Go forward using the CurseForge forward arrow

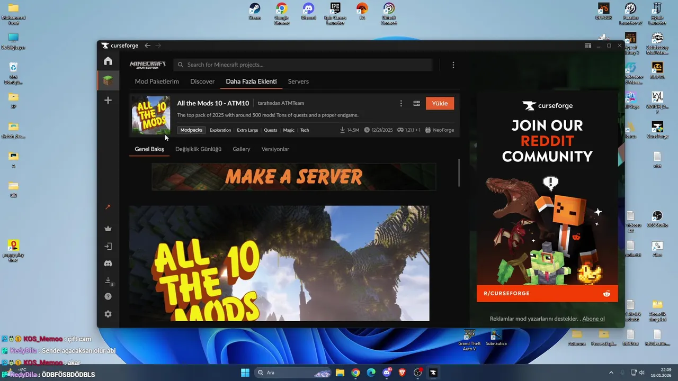click(x=158, y=46)
